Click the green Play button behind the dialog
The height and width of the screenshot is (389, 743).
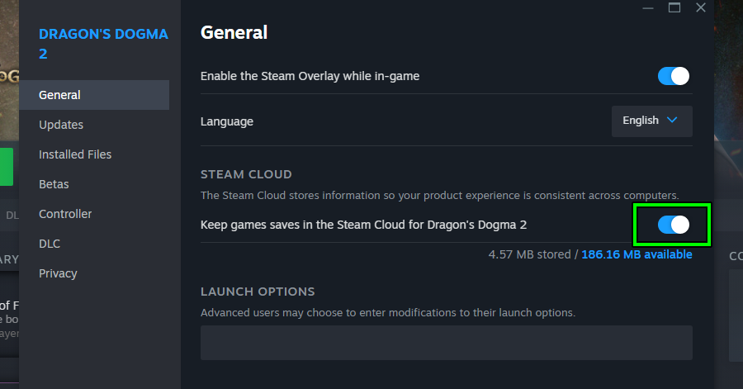tap(7, 167)
